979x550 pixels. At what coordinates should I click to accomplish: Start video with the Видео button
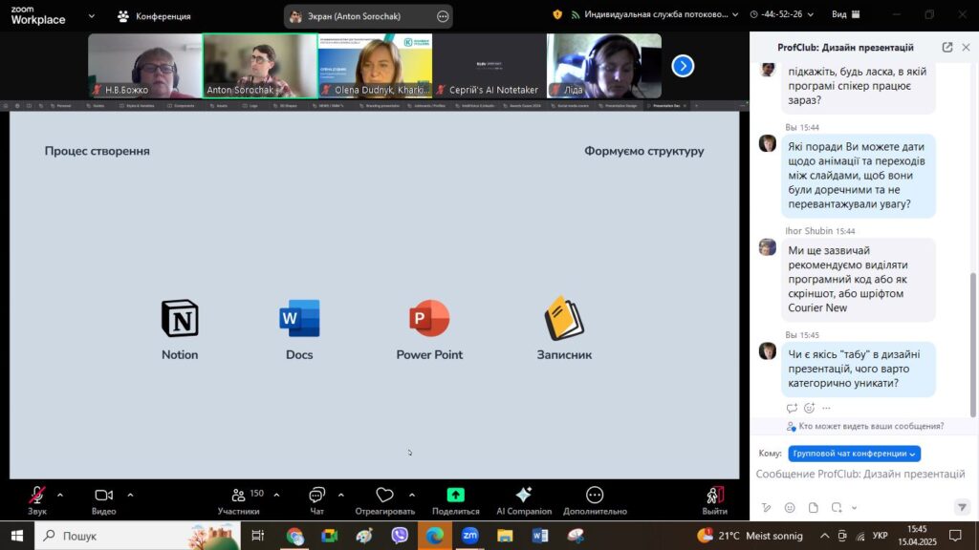[x=103, y=500]
